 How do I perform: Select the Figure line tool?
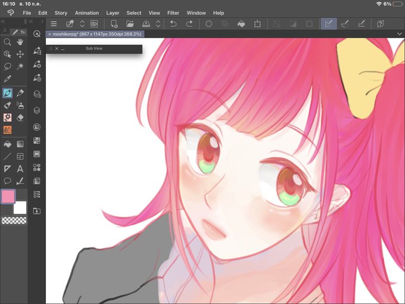pyautogui.click(x=8, y=156)
